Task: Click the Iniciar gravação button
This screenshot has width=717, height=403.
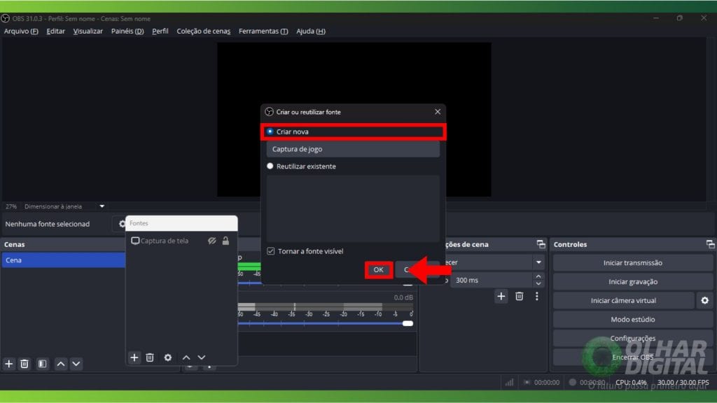Action: pyautogui.click(x=632, y=281)
